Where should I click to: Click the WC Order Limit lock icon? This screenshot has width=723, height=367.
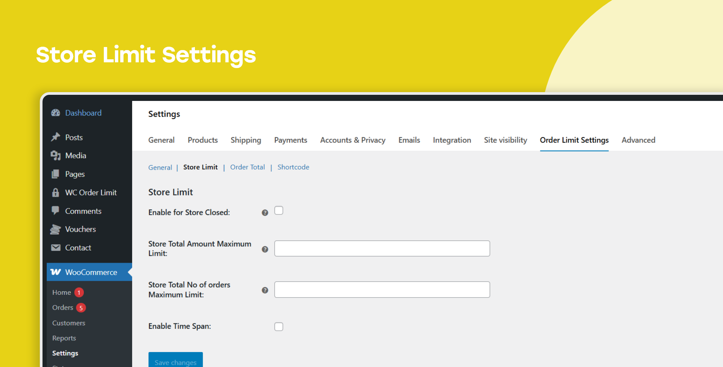(x=56, y=192)
